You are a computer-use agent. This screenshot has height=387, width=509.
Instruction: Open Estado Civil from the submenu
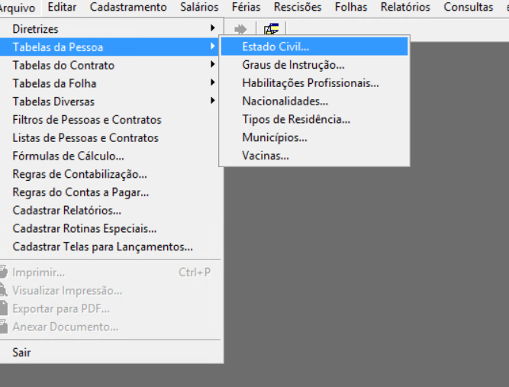tap(275, 47)
